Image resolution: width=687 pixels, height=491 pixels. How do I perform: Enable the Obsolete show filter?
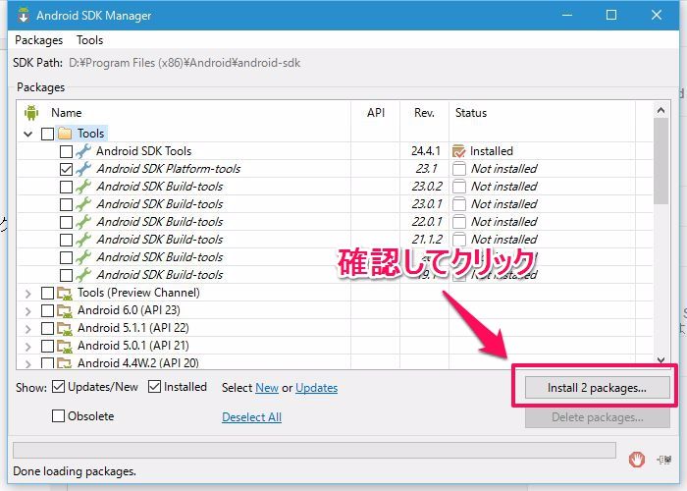click(x=58, y=415)
